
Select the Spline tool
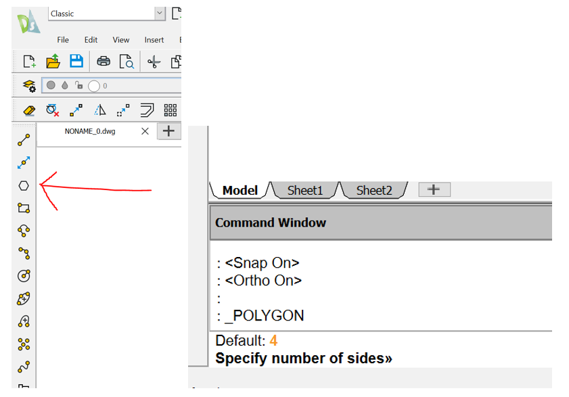coord(24,367)
